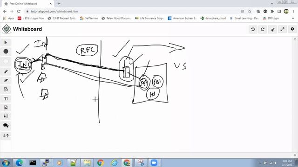Undo last whiteboard action

click(x=253, y=29)
